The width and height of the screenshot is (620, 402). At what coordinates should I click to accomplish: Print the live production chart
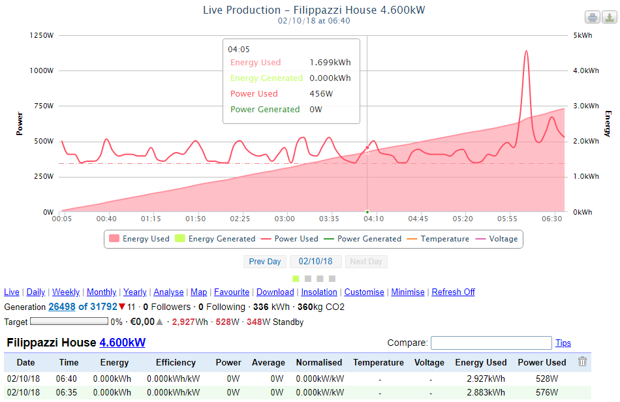coord(593,18)
